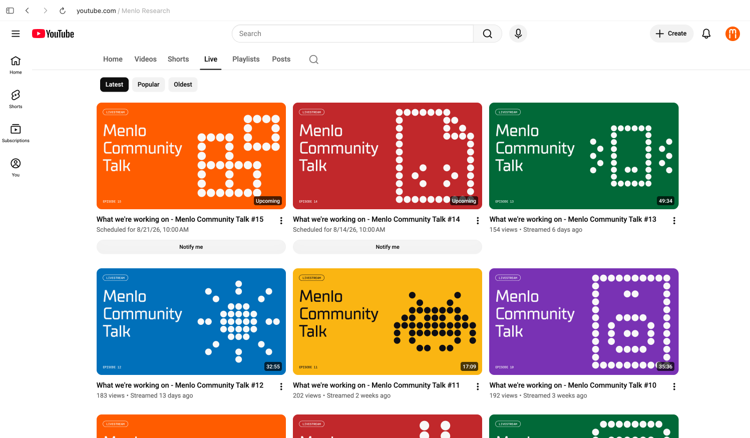Open title link Menlo Community Talk #10

pos(573,385)
